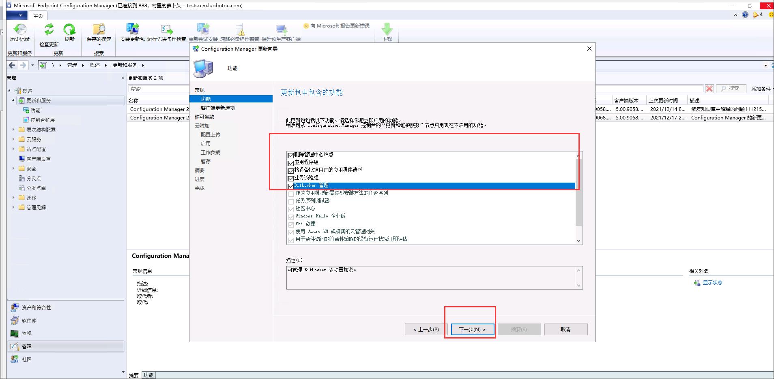
Task: Click the help question mark icon
Action: tap(745, 15)
